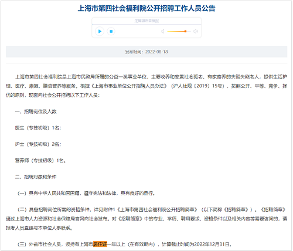293x251 pixels.
Task: Click the text 《上海市第四社会福利院公开招聘简章》
Action: point(158,210)
